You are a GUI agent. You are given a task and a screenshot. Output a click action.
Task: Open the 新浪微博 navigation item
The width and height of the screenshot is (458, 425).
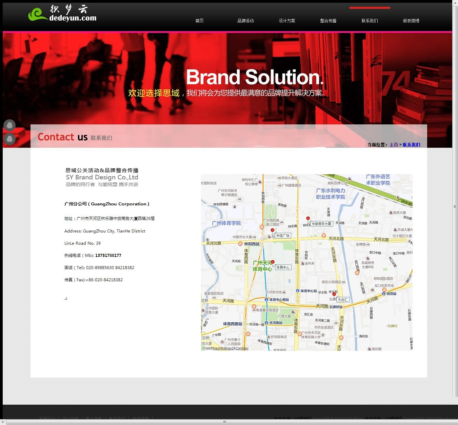(x=411, y=21)
